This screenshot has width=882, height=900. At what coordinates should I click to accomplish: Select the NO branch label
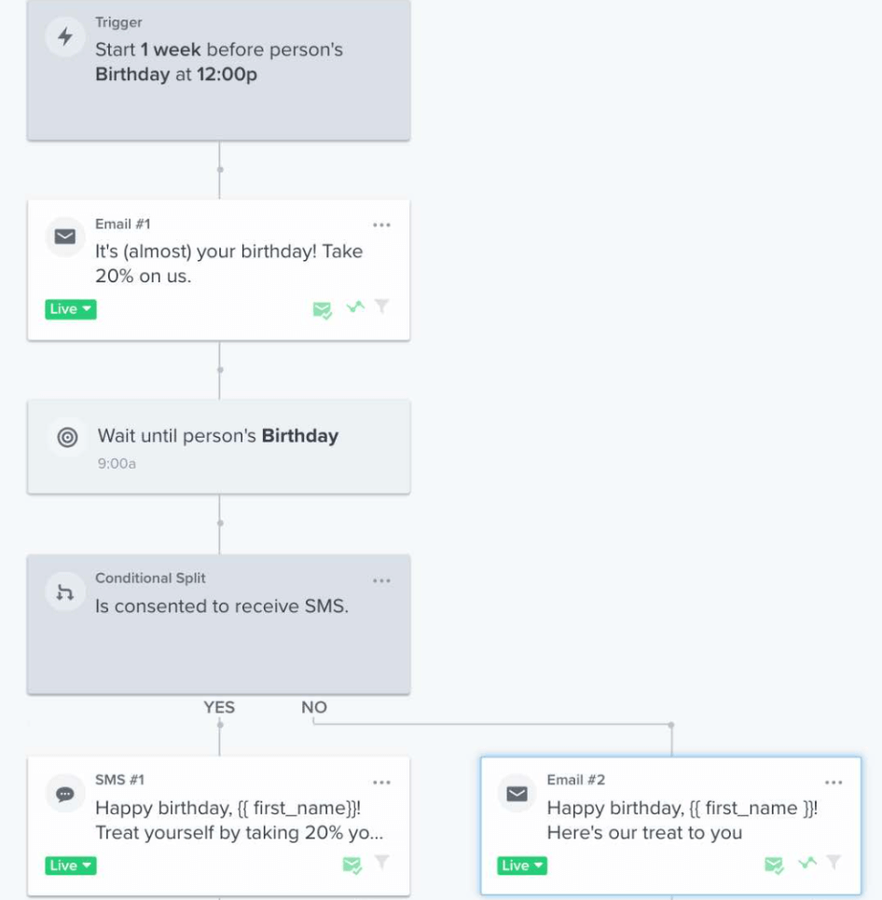313,707
